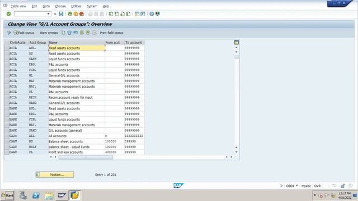Click the Create new session icon
This screenshot has width=358, height=201.
136,14
